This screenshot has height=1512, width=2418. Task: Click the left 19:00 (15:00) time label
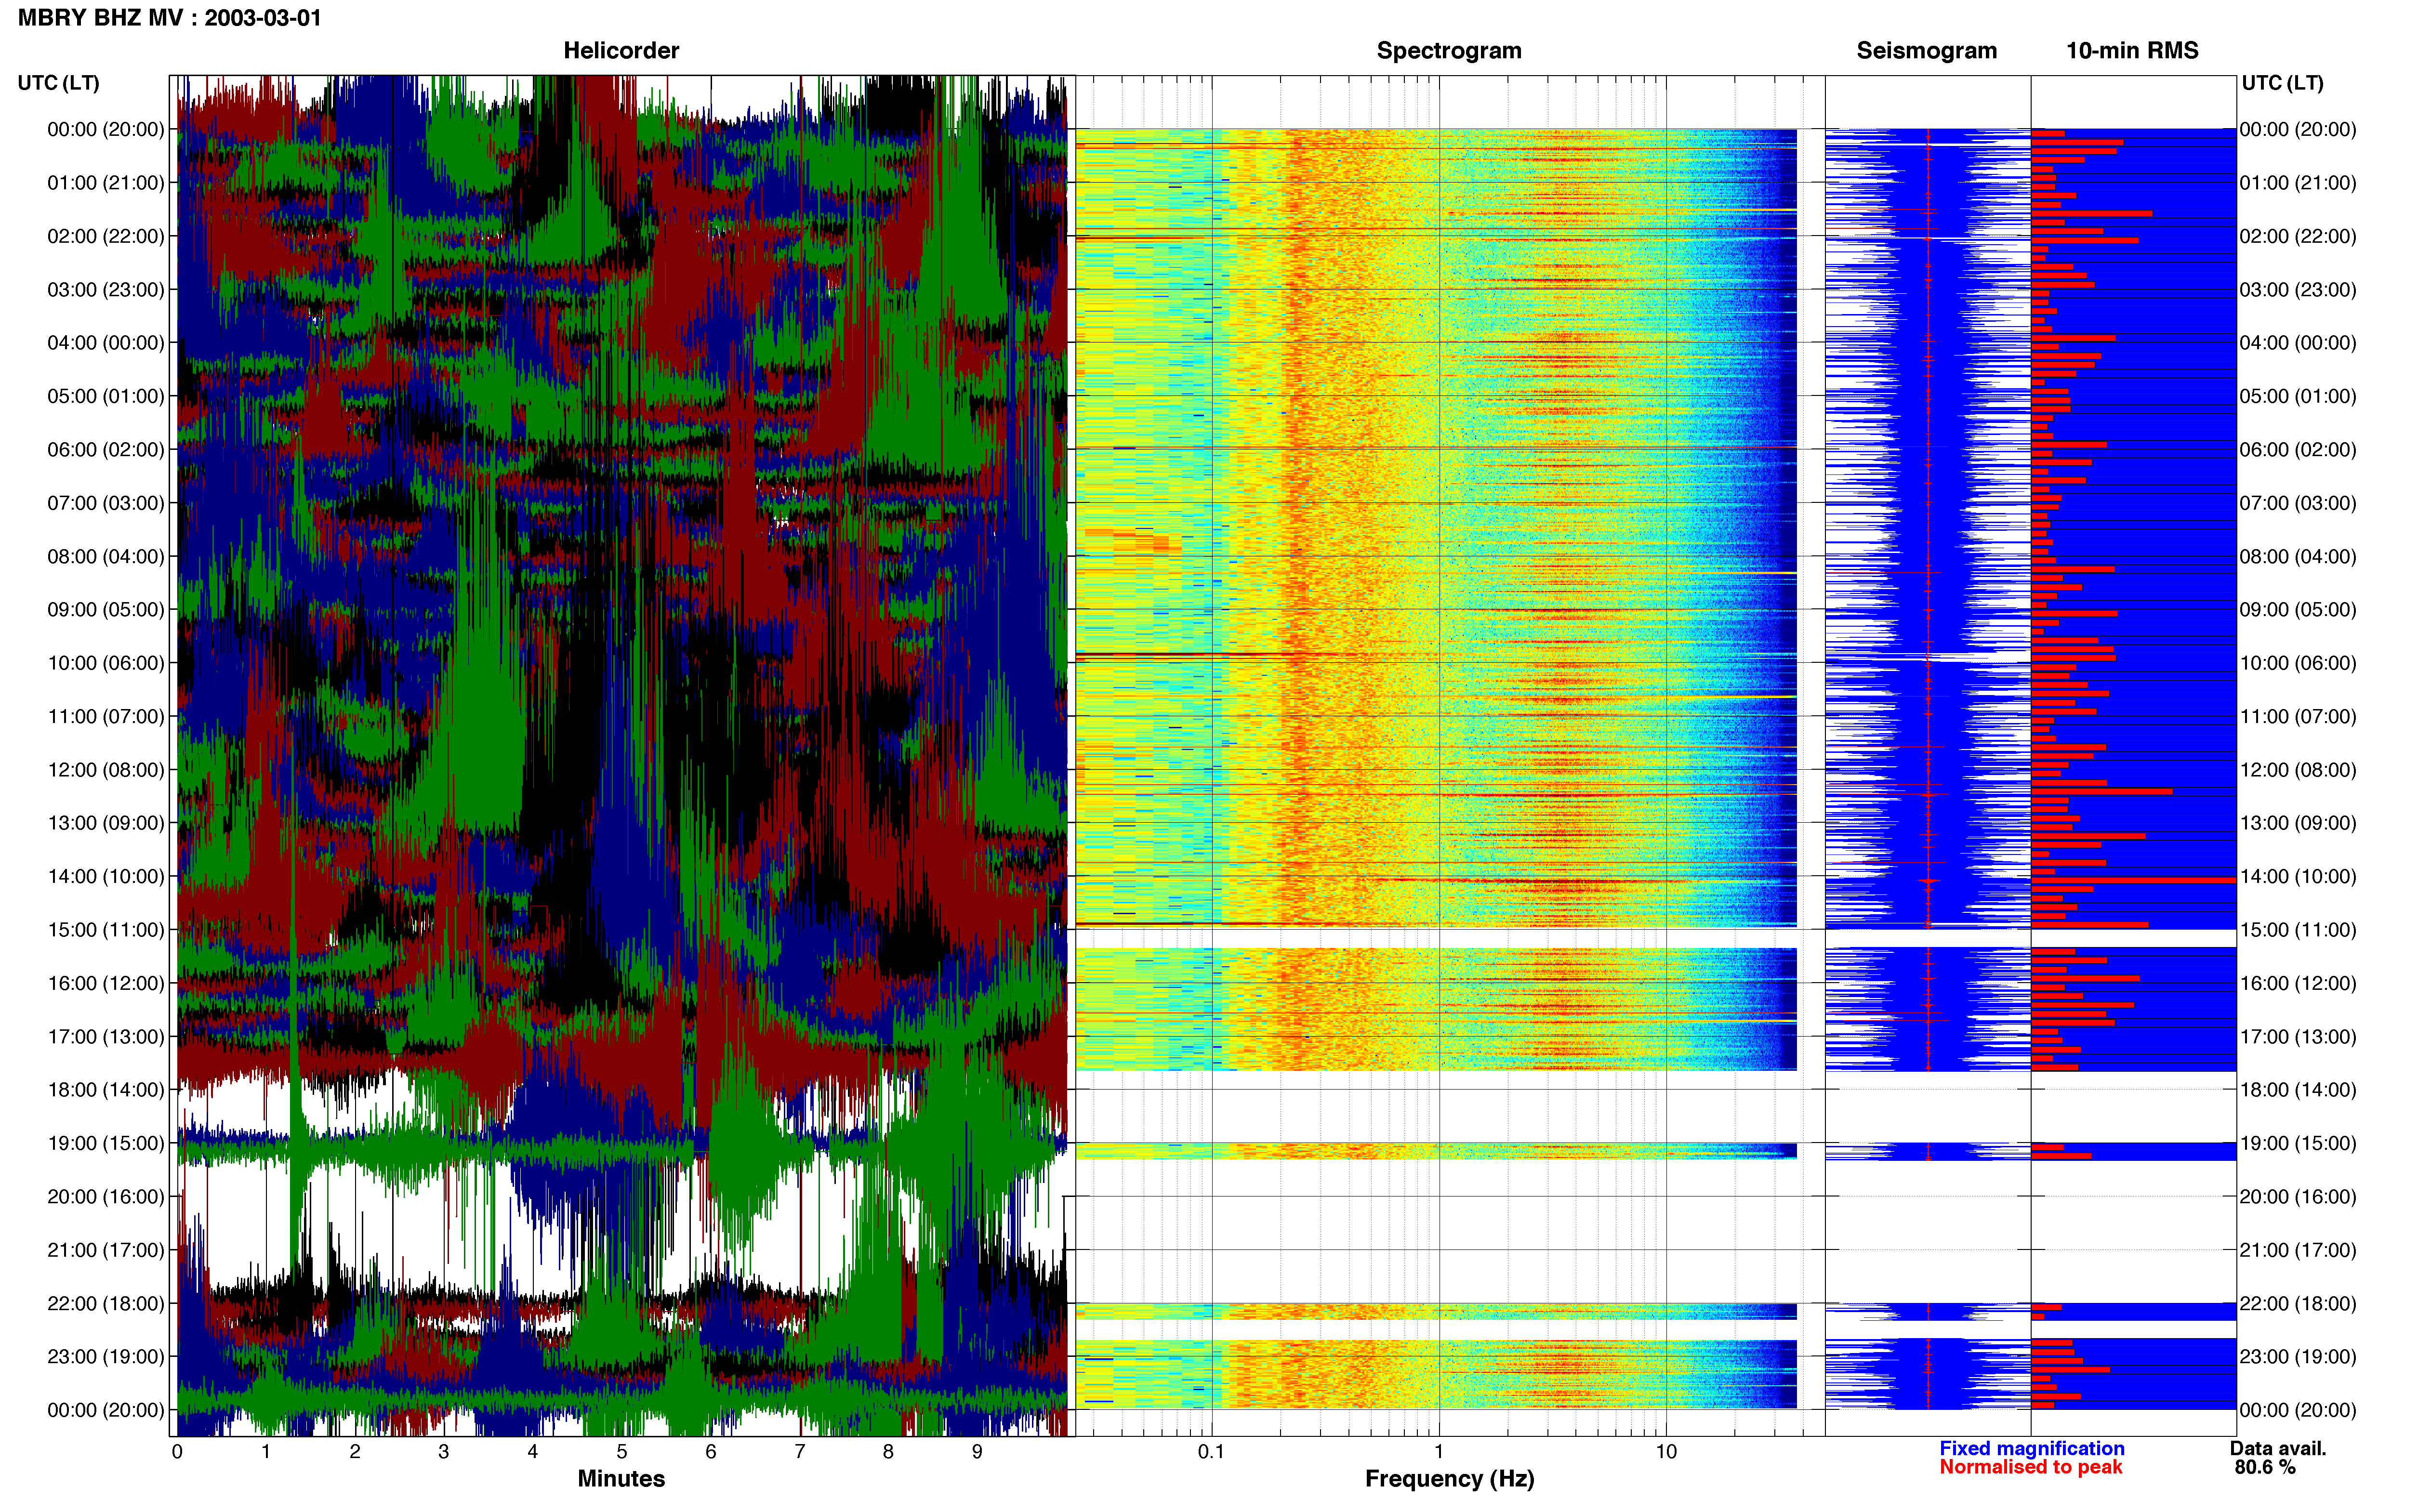point(106,1143)
